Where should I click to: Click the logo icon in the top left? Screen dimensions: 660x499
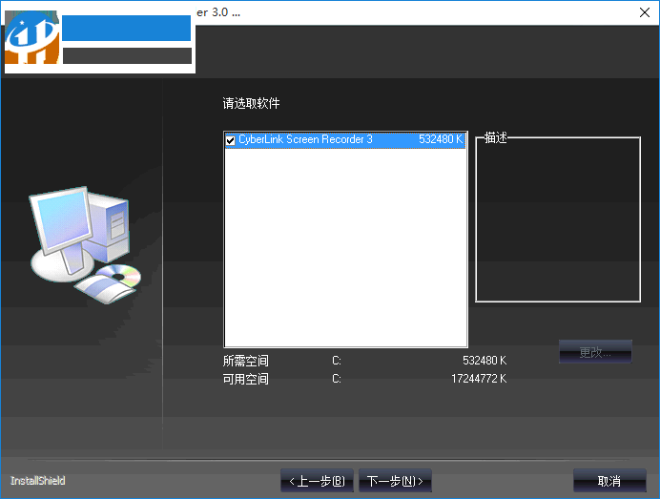coord(31,38)
